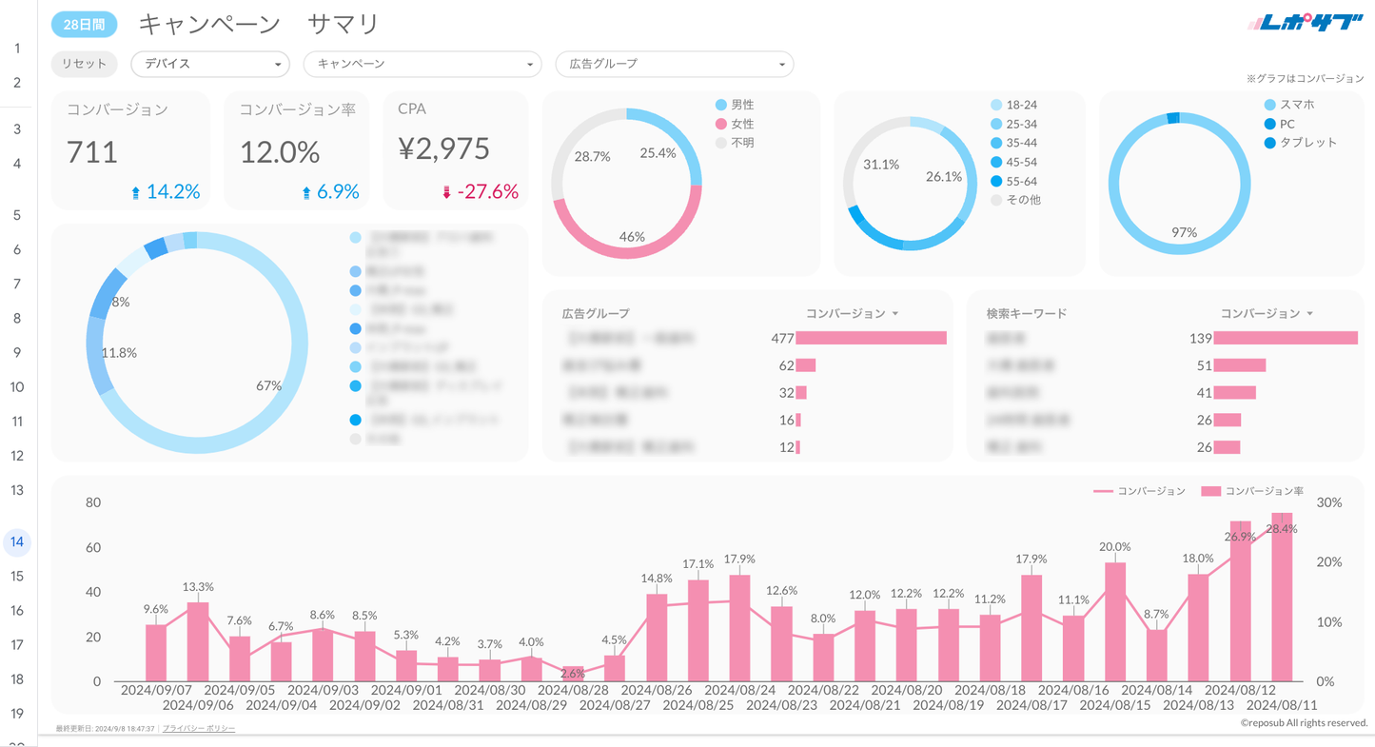Click the リセット button
The image size is (1375, 747).
coord(84,64)
